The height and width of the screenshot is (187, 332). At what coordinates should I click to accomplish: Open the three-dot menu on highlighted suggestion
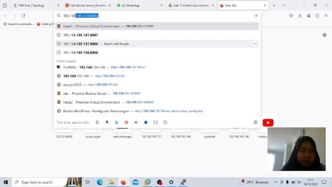pos(255,44)
